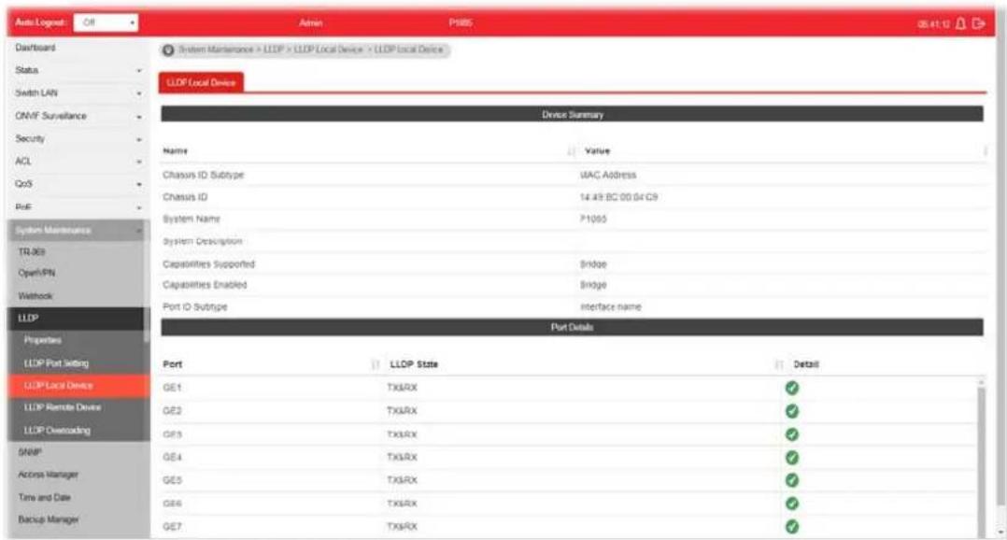Click the interface name value
Image resolution: width=1007 pixels, height=540 pixels.
click(611, 307)
